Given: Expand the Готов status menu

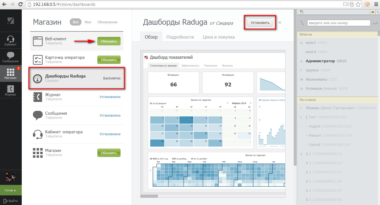Looking at the screenshot, I should point(11,190).
